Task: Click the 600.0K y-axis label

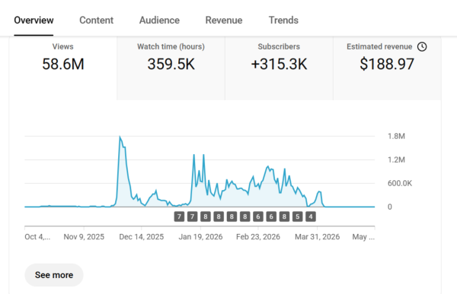Action: [x=400, y=184]
